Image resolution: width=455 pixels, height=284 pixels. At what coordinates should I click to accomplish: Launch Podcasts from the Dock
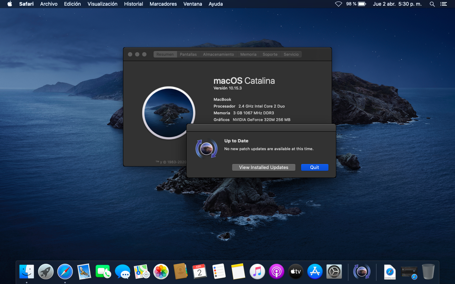[x=276, y=272]
